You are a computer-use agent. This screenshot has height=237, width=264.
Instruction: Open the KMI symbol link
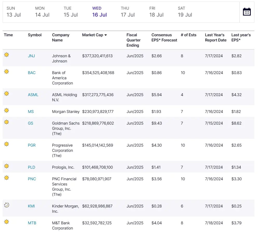pos(31,206)
